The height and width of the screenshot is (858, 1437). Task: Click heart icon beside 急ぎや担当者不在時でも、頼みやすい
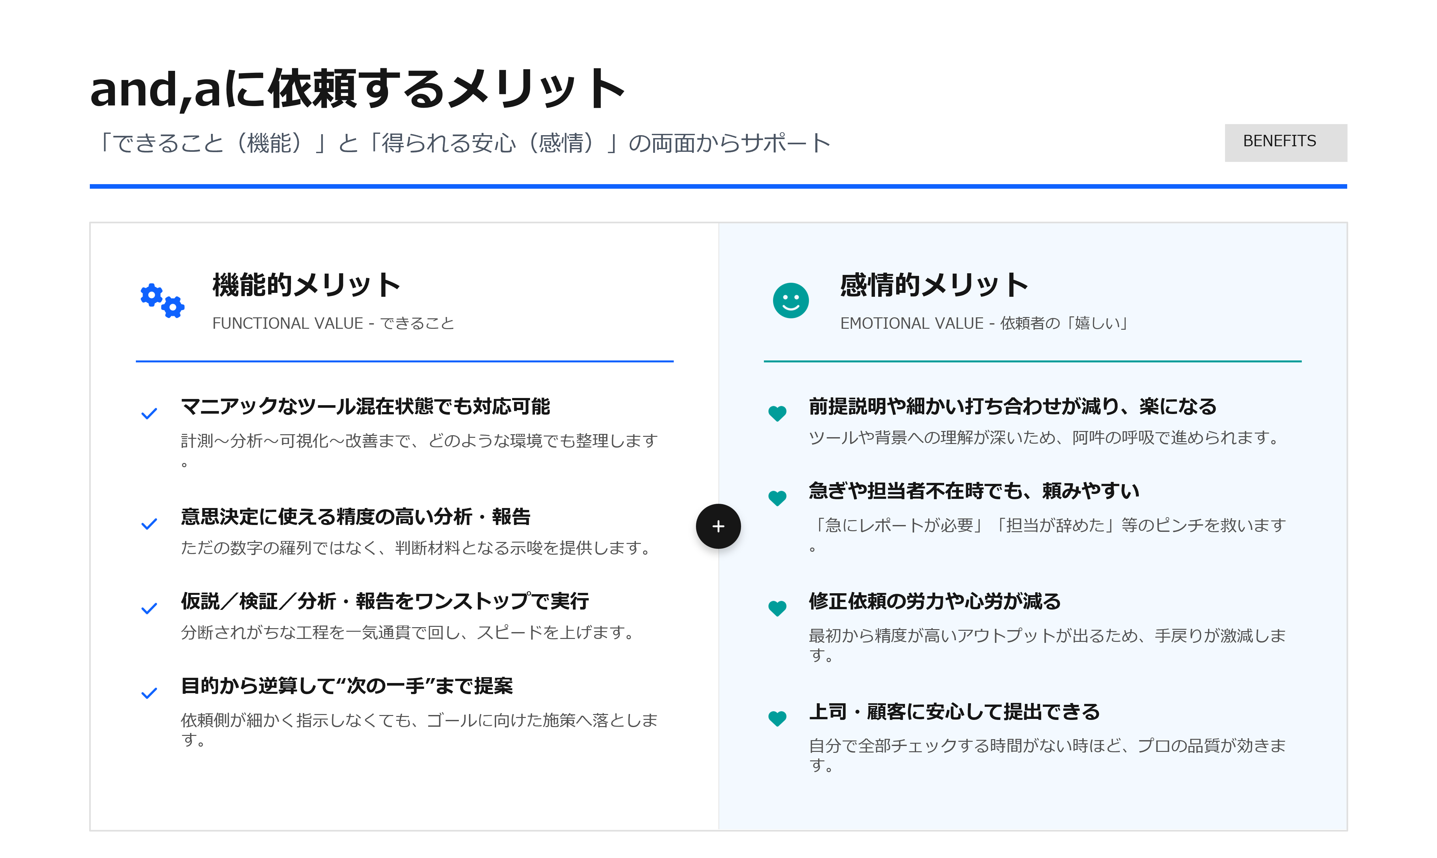click(x=777, y=498)
